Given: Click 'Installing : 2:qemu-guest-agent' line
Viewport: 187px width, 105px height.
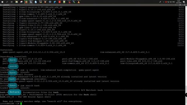Looking at the screenshot, I should (x=42, y=21).
